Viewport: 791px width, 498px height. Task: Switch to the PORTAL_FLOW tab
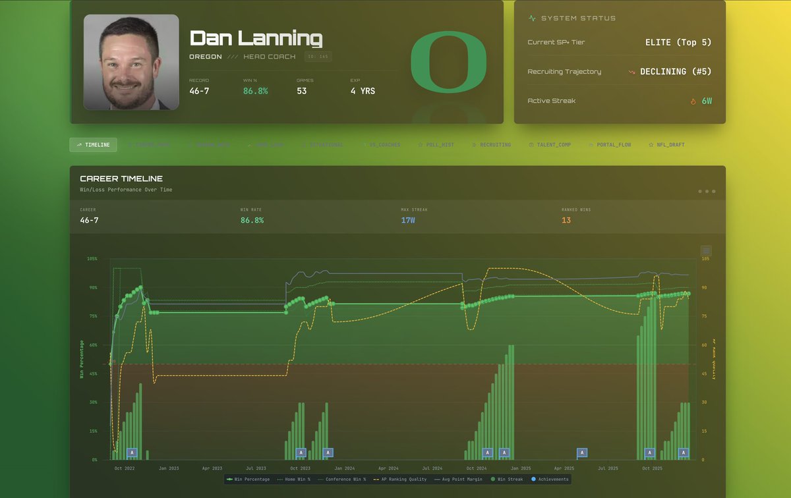click(x=610, y=145)
